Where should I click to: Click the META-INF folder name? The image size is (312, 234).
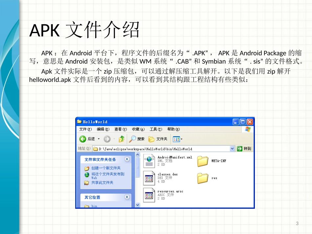click(219, 161)
